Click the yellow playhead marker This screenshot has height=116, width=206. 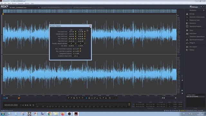(3, 14)
